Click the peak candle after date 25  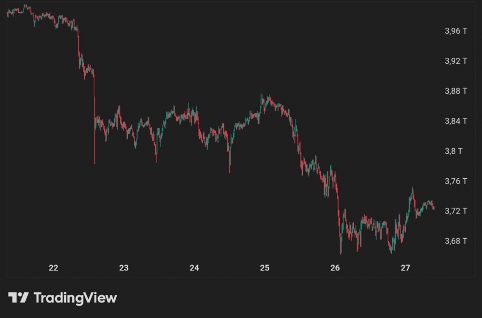click(269, 99)
